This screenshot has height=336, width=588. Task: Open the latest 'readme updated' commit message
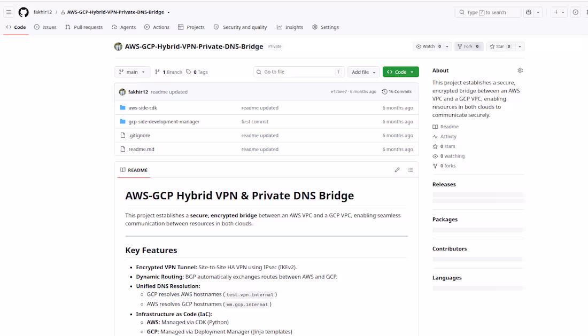(169, 92)
